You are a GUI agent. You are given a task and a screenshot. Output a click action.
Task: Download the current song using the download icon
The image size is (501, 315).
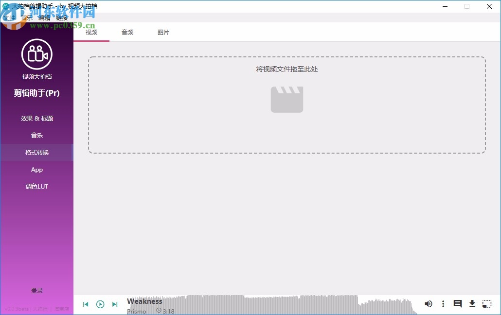coord(472,304)
